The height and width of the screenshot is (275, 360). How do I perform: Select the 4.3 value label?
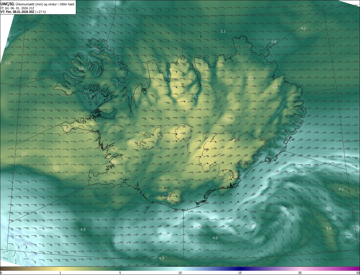161,258
